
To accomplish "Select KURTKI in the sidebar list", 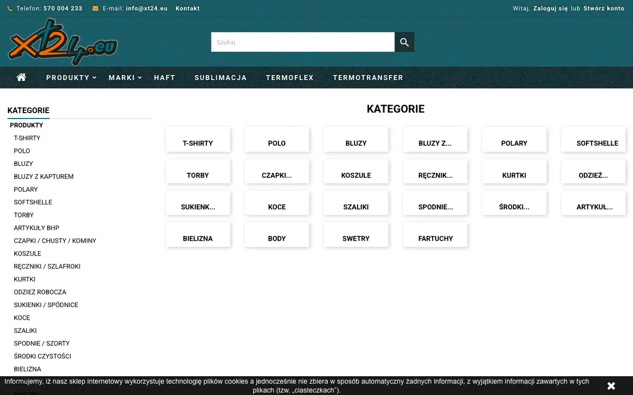I will pos(24,279).
